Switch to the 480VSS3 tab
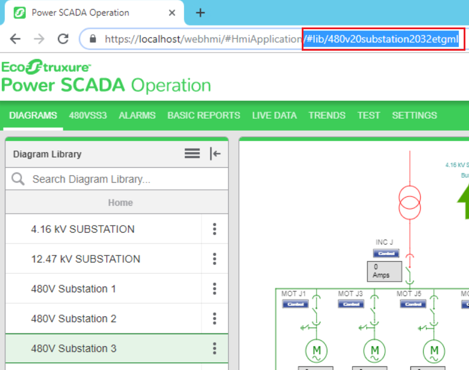Viewport: 469px width, 370px height. click(88, 115)
